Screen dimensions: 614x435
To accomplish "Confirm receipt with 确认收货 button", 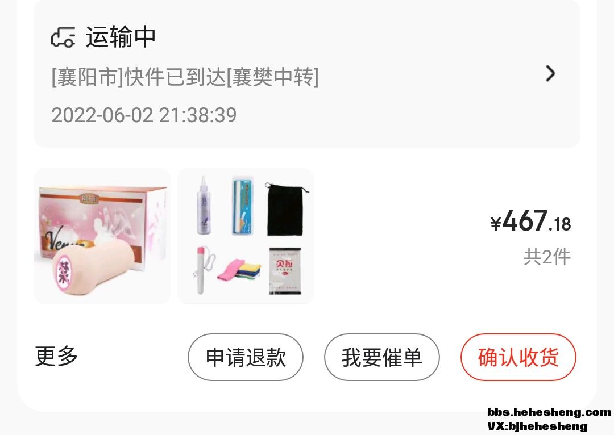I will (x=518, y=357).
